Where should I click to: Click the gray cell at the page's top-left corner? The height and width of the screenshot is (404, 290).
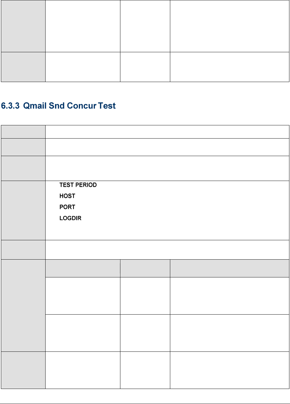(x=23, y=26)
